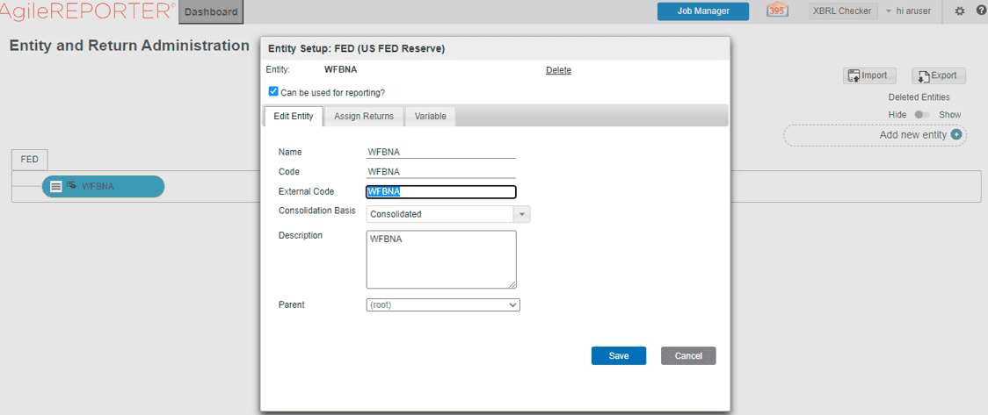Click the Code input field
Image resolution: width=988 pixels, height=415 pixels.
point(441,172)
